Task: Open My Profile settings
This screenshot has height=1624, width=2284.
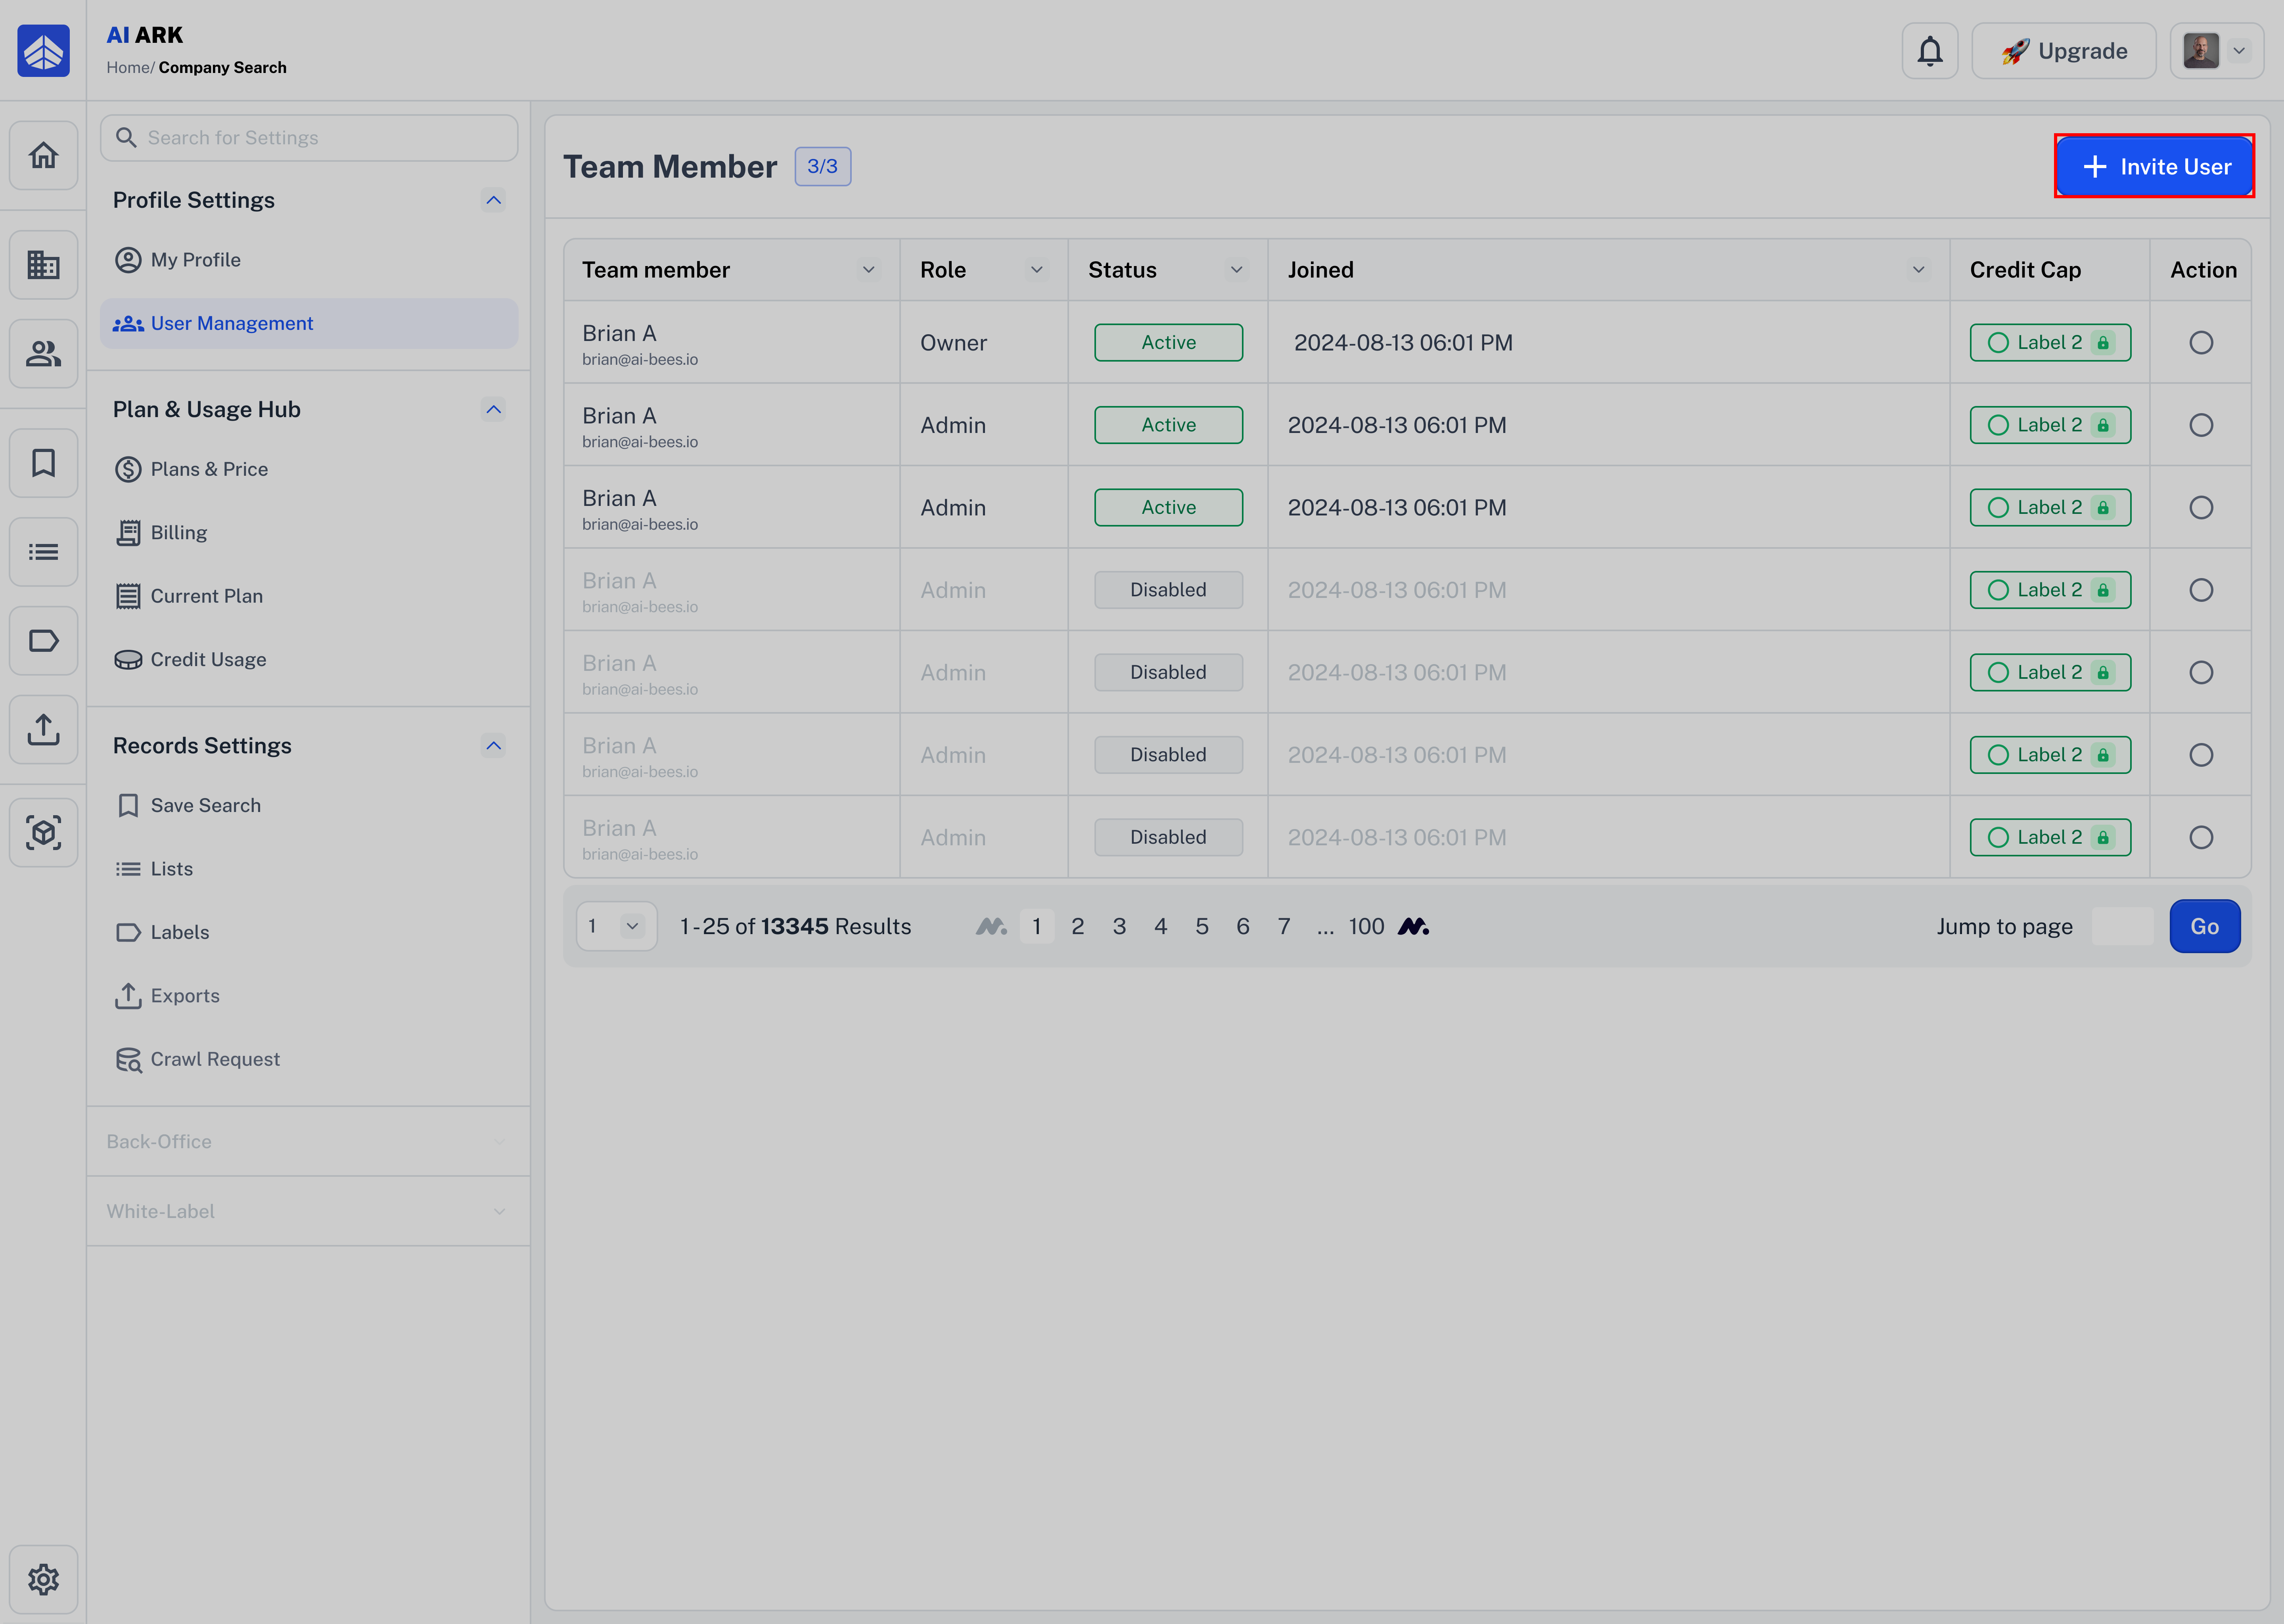Action: pyautogui.click(x=309, y=260)
